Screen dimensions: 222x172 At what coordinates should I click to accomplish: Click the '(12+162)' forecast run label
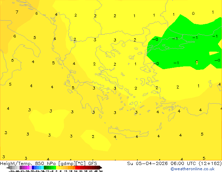[x=210, y=164]
